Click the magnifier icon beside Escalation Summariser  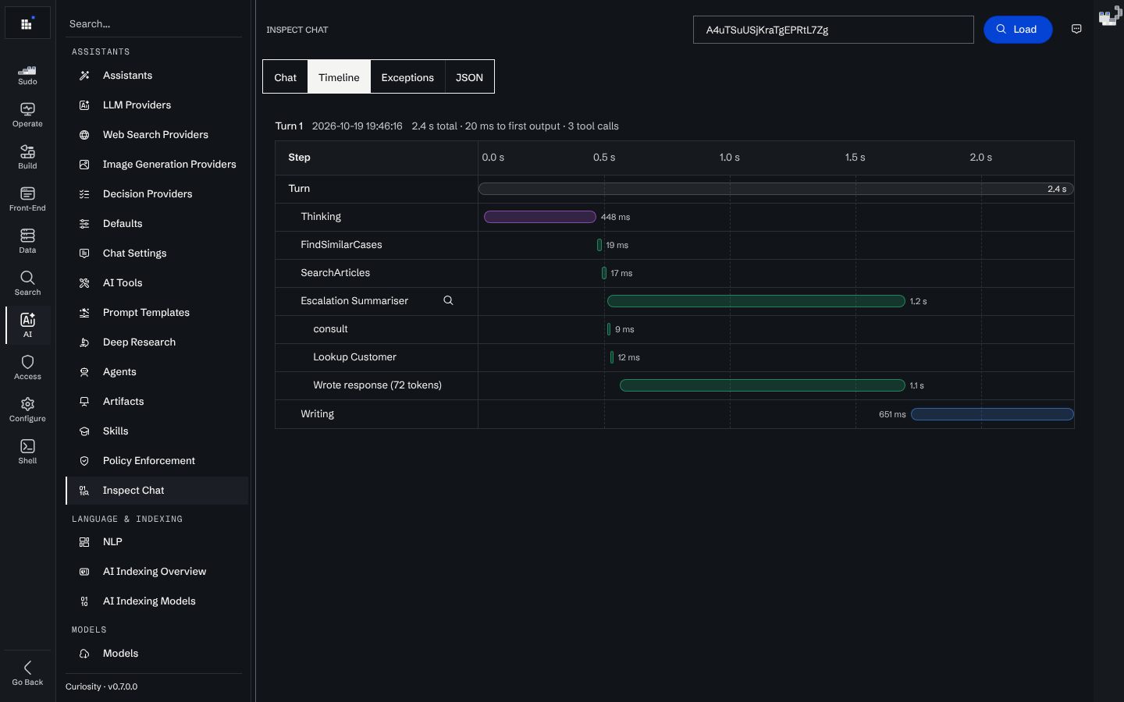[x=448, y=300]
